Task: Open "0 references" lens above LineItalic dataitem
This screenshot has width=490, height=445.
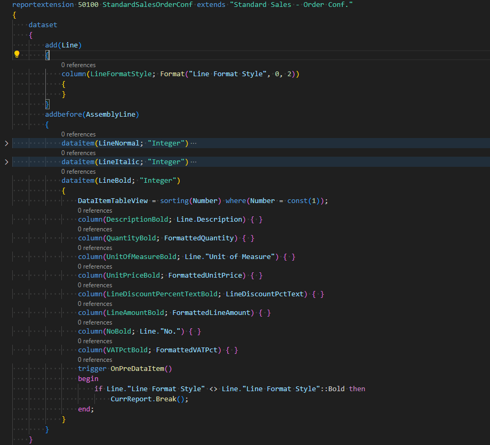Action: pyautogui.click(x=78, y=153)
